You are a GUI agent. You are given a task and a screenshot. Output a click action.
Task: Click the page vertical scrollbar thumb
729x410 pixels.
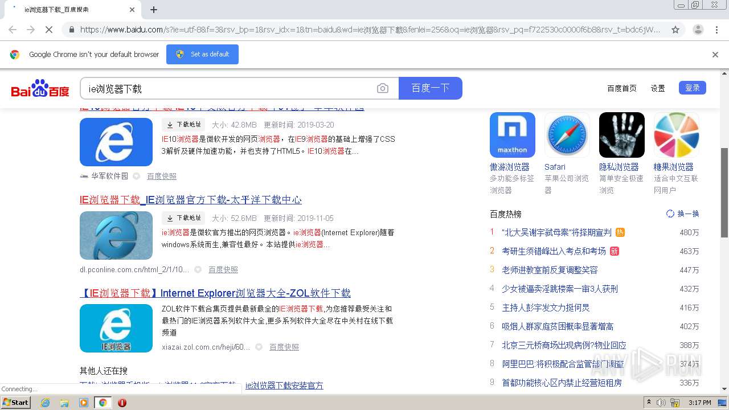pos(724,192)
